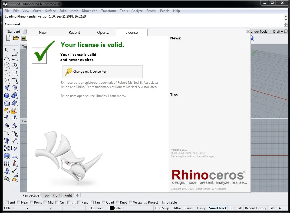Select the Circle tool
Image resolution: width=290 pixels, height=213 pixels.
point(7,65)
